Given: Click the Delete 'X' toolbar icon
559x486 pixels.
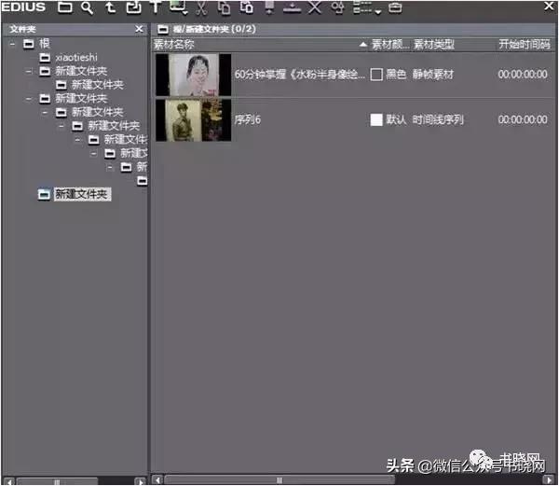Looking at the screenshot, I should coord(314,8).
